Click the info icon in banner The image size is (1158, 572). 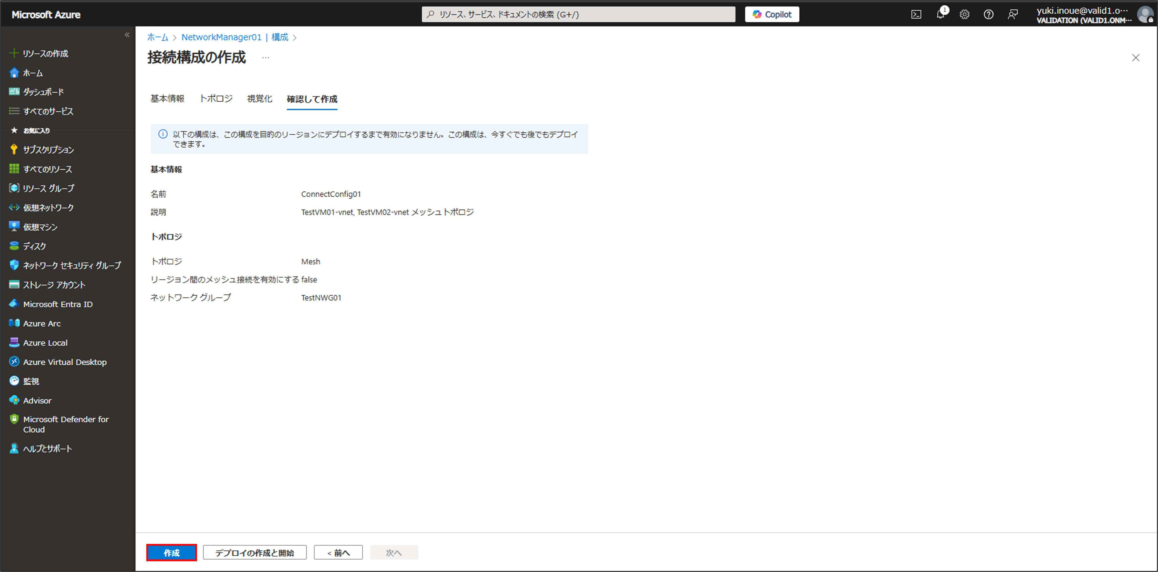click(163, 134)
